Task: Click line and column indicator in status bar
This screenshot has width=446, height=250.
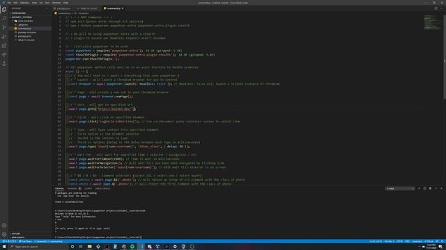Action: point(376,242)
